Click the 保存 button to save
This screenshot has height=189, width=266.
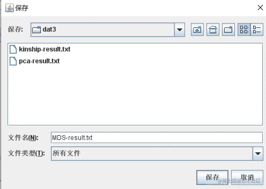[212, 177]
